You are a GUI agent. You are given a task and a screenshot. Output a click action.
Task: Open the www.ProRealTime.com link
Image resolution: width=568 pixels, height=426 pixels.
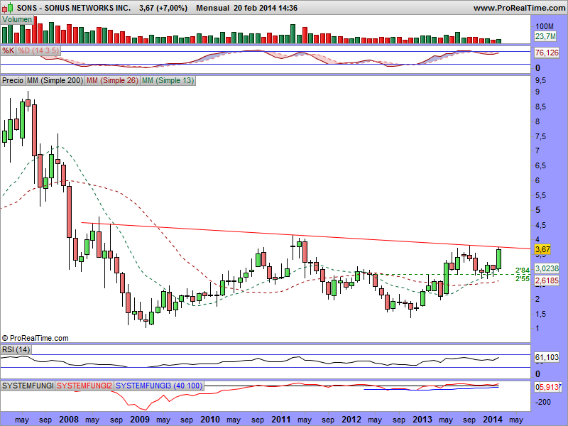click(x=519, y=8)
